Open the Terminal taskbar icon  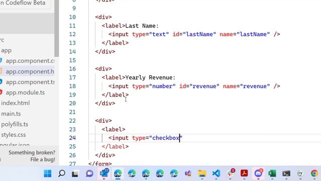coord(286,173)
